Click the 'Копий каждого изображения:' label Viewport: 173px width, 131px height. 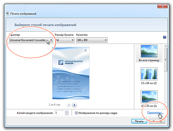[35, 113]
